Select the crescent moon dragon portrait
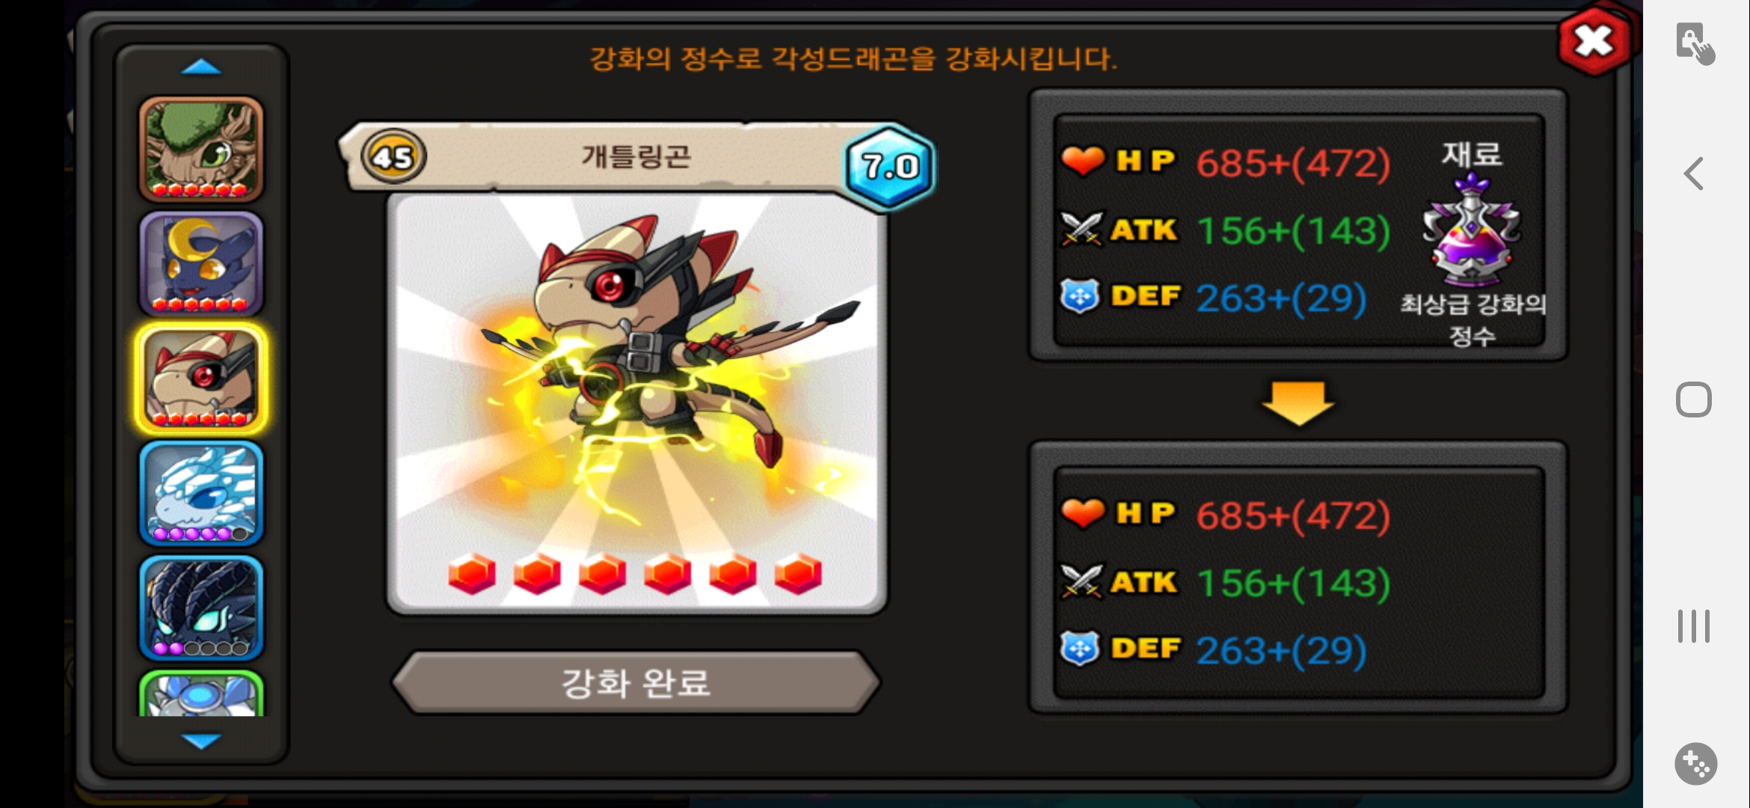The height and width of the screenshot is (808, 1750). point(201,264)
